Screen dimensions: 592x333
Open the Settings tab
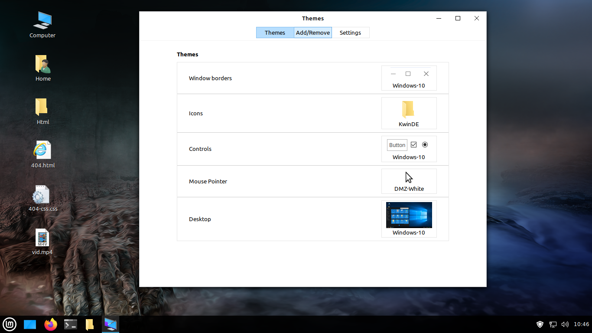(350, 33)
